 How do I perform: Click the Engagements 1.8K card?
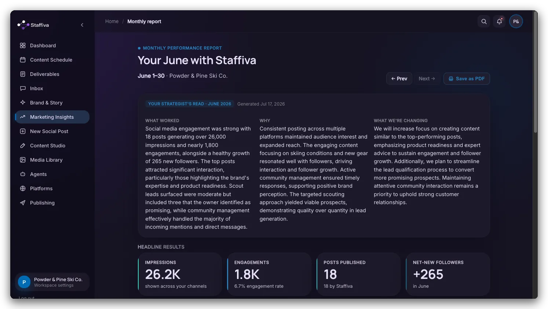(269, 274)
